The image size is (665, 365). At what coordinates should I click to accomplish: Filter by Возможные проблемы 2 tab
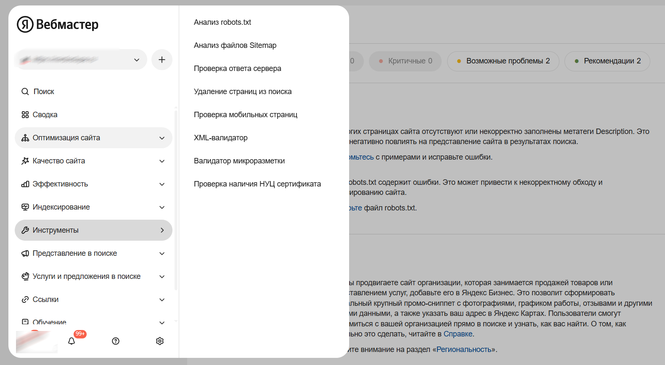(x=503, y=61)
